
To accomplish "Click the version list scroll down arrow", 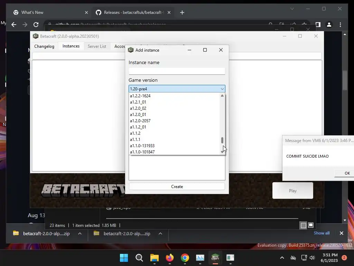I will tap(222, 152).
